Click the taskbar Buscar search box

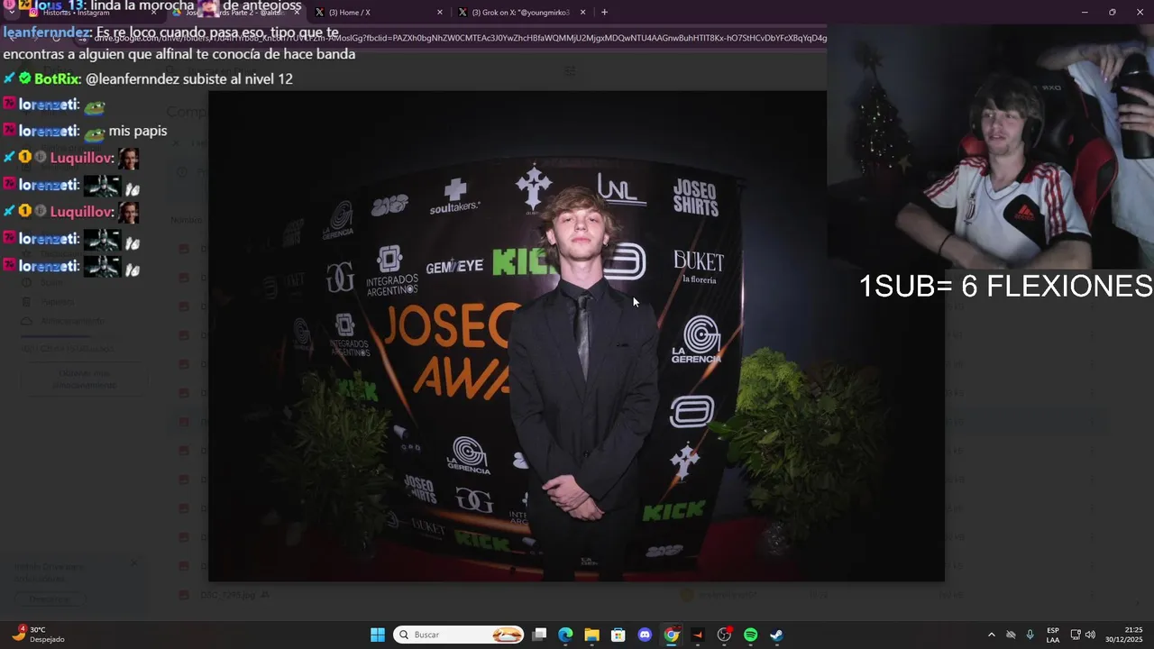tap(460, 635)
